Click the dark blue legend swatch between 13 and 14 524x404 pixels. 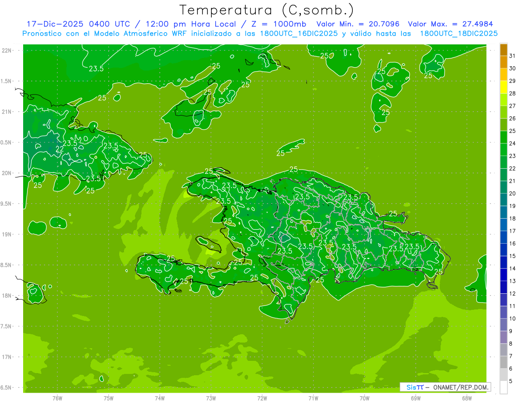(x=503, y=275)
